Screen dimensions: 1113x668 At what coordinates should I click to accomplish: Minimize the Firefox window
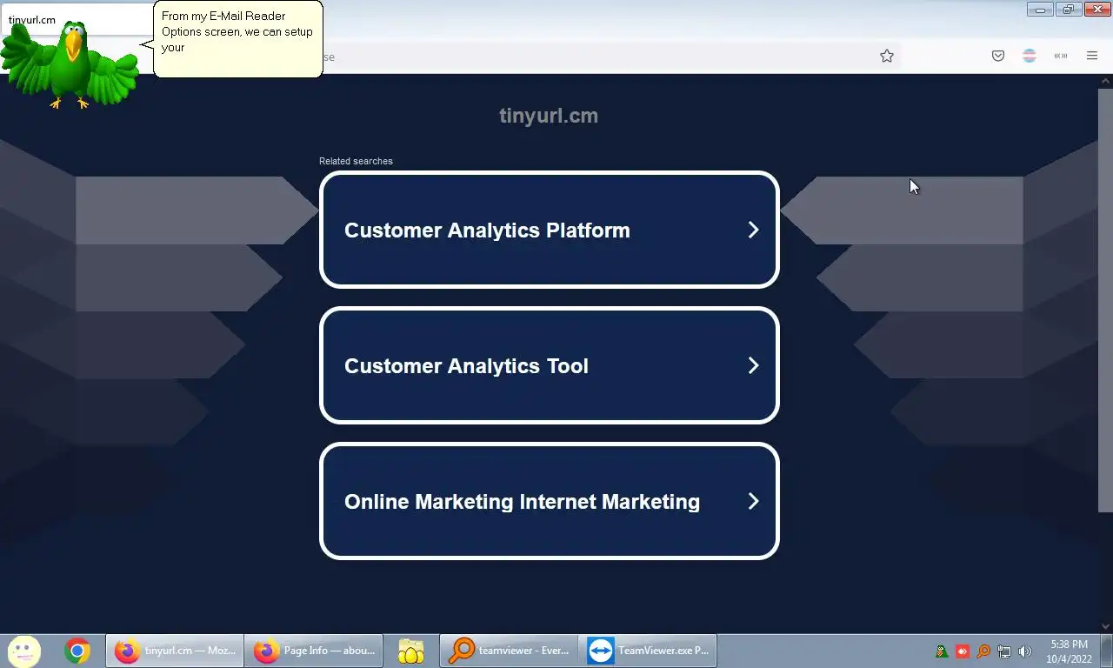pyautogui.click(x=1040, y=10)
